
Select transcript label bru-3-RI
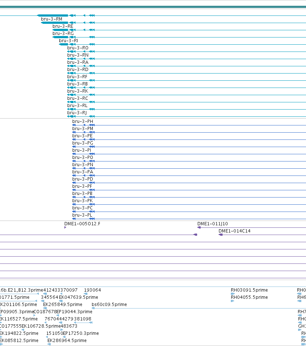point(68,41)
